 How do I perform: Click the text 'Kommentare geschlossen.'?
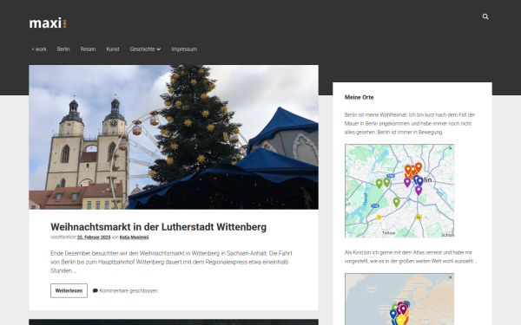(x=129, y=291)
